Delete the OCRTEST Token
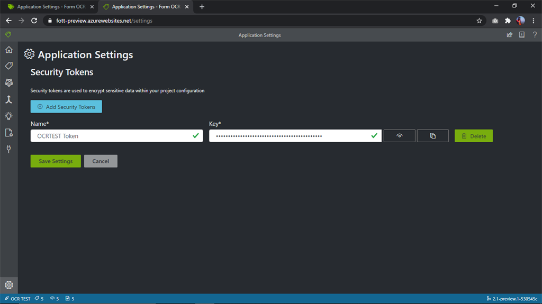Image resolution: width=542 pixels, height=304 pixels. 474,136
